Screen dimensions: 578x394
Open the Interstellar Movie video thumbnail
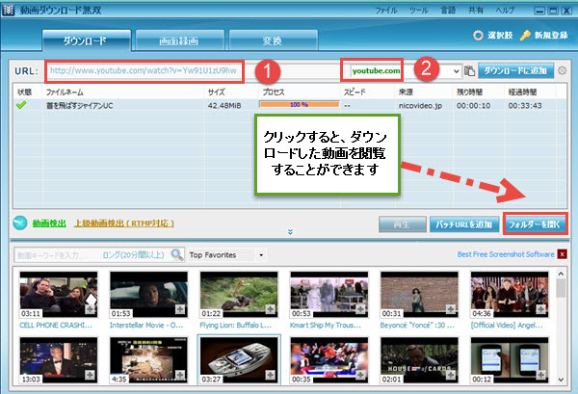click(x=148, y=294)
